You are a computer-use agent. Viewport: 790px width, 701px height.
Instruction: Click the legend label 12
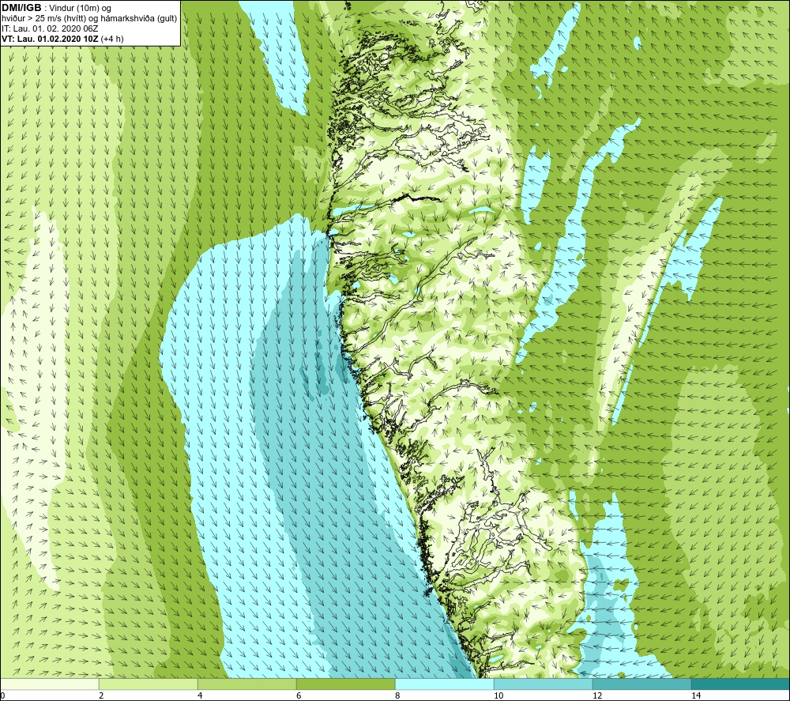coord(597,696)
